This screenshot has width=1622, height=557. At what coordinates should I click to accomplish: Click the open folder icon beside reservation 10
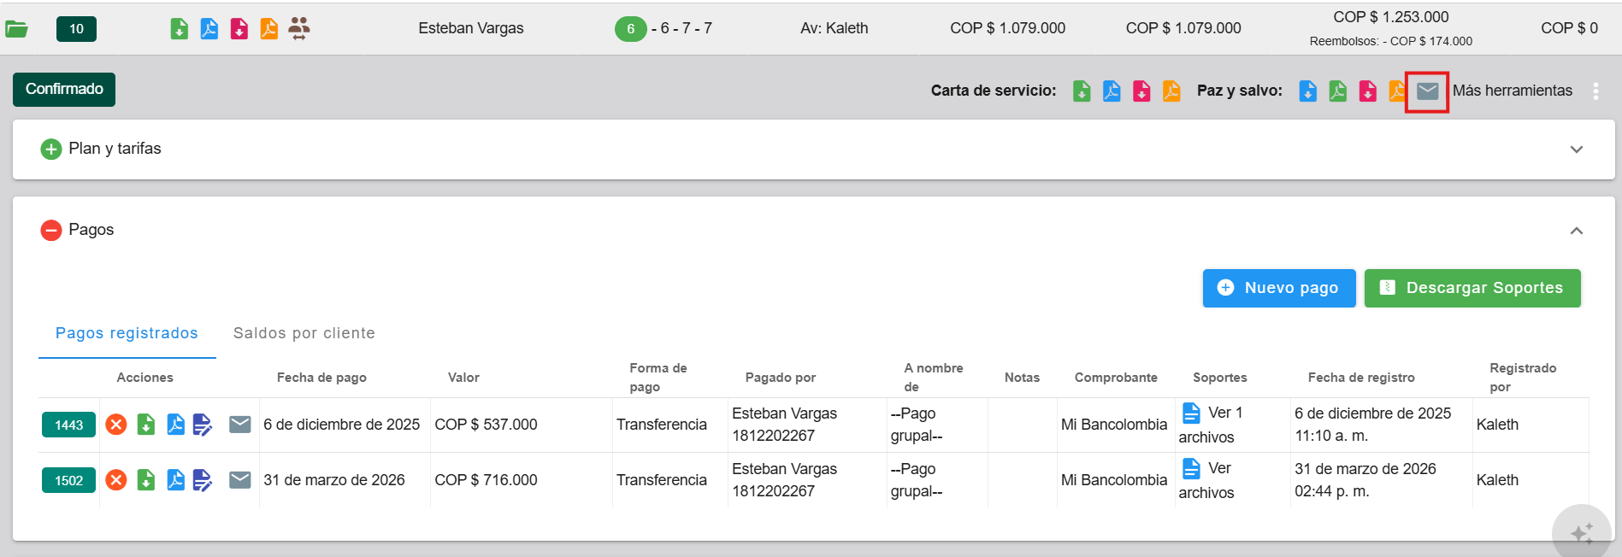[16, 29]
